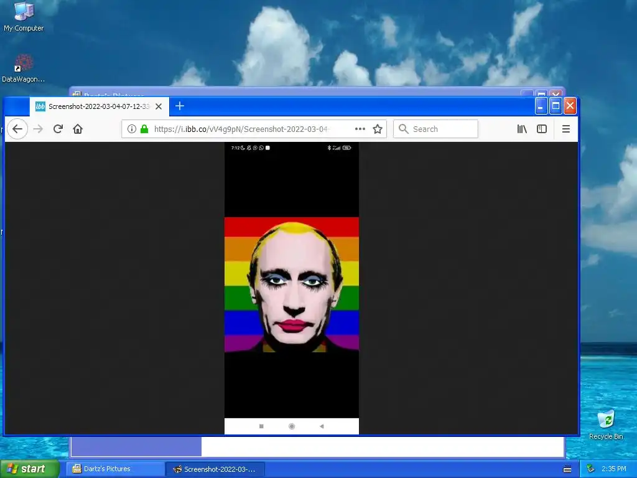This screenshot has height=478, width=637.
Task: Open a new tab with plus button
Action: point(180,106)
